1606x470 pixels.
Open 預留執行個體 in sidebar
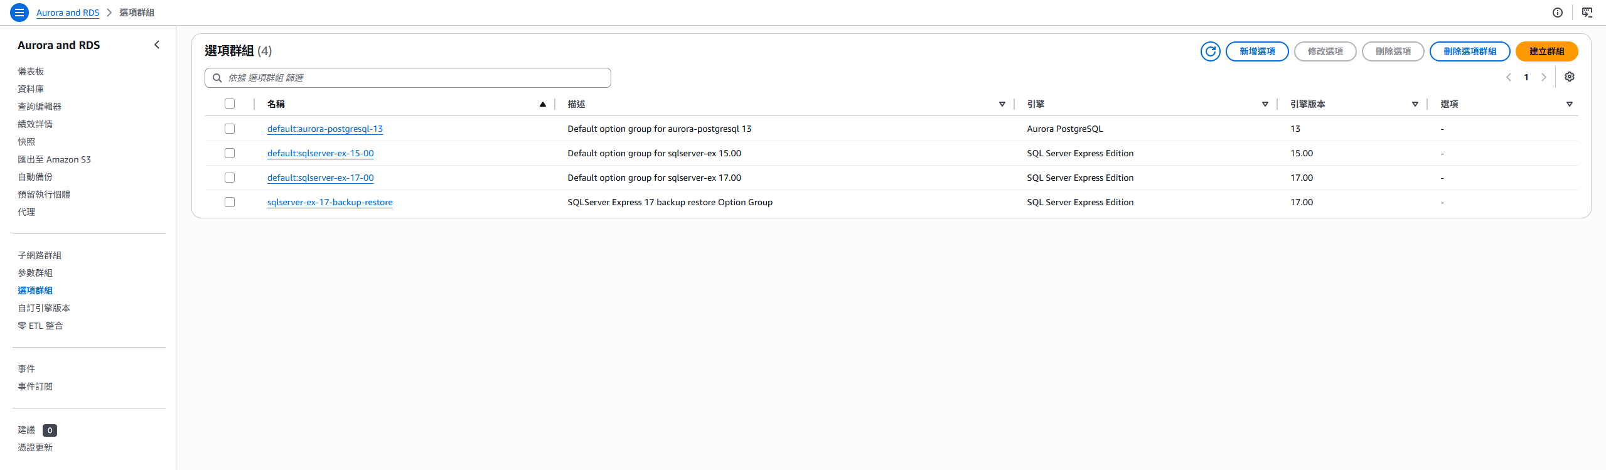[x=44, y=195]
